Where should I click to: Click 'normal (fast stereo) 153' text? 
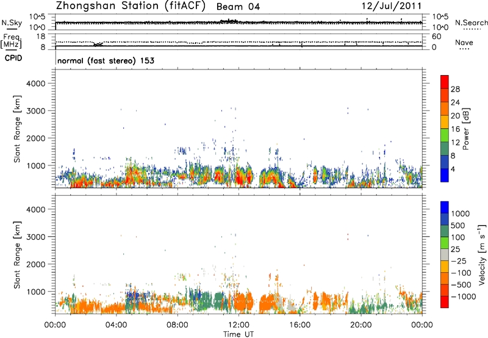coord(106,60)
